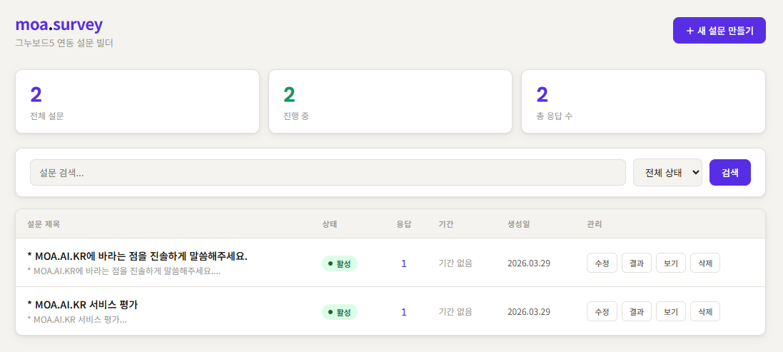Open the 전체 상태 status dropdown
This screenshot has height=352, width=783.
click(x=667, y=173)
